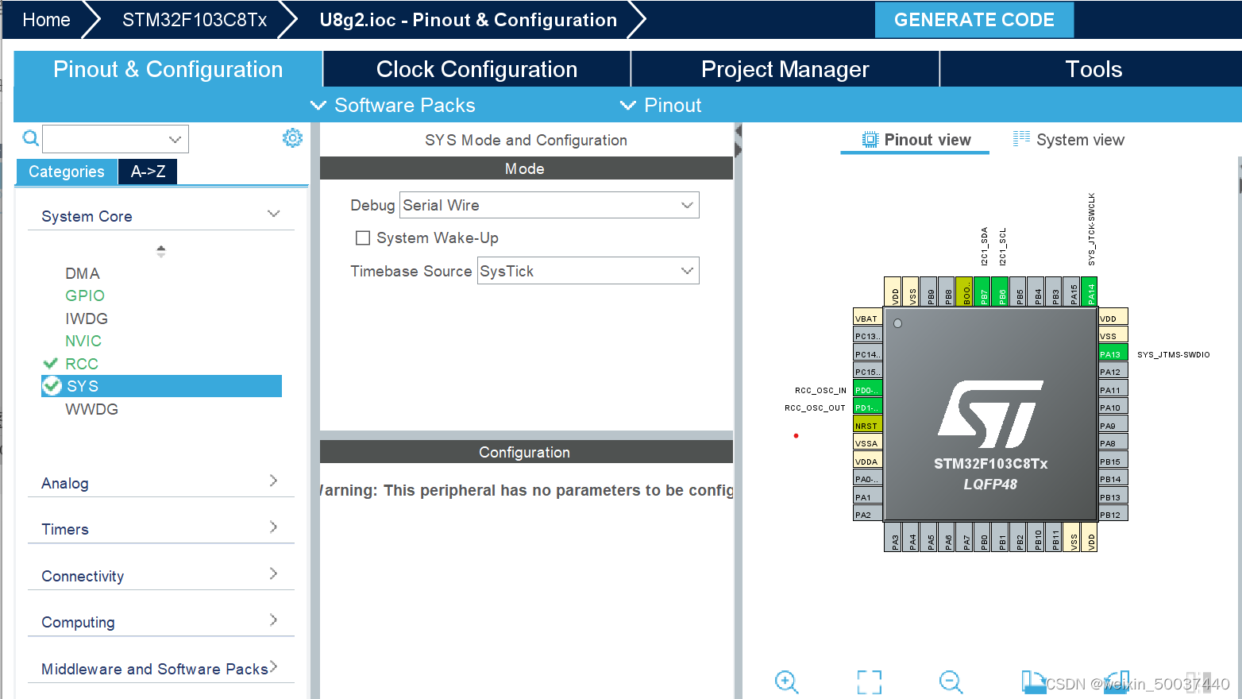Viewport: 1242px width, 699px height.
Task: Select the PD0 oscillator-in pin
Action: coord(867,390)
